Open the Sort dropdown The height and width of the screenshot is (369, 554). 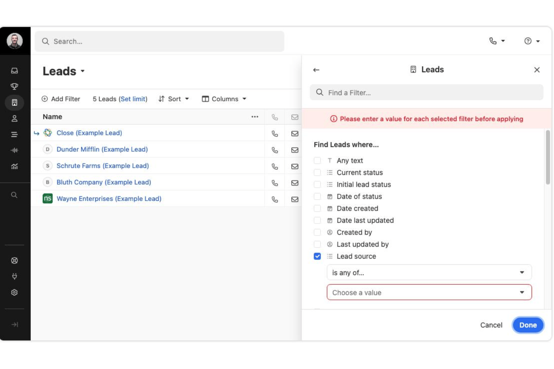pyautogui.click(x=174, y=99)
